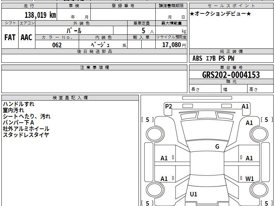Click the エアコン header cell

pyautogui.click(x=27, y=23)
